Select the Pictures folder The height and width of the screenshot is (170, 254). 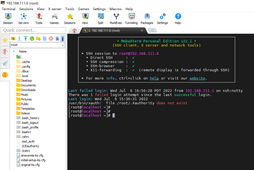click(x=24, y=99)
